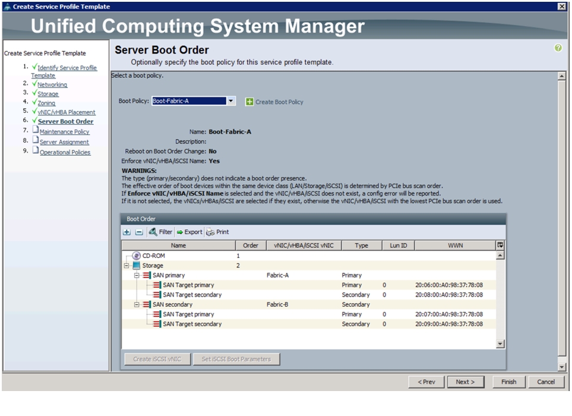Sort by the vNIC/vHBA/iSCSI vNIC column header
Screen dimensions: 572x416
pyautogui.click(x=304, y=245)
